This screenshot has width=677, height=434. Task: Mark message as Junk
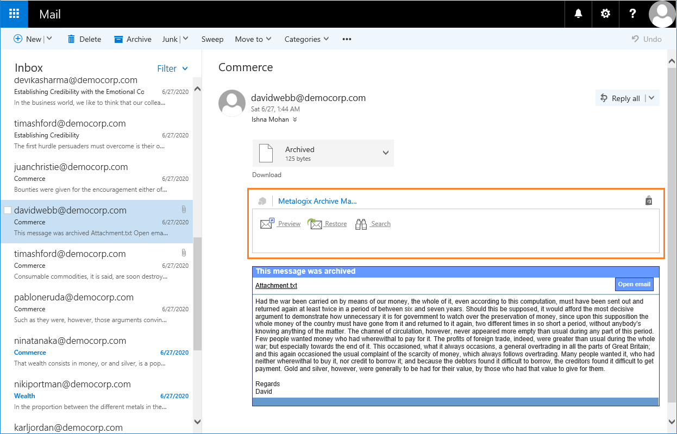tap(170, 39)
